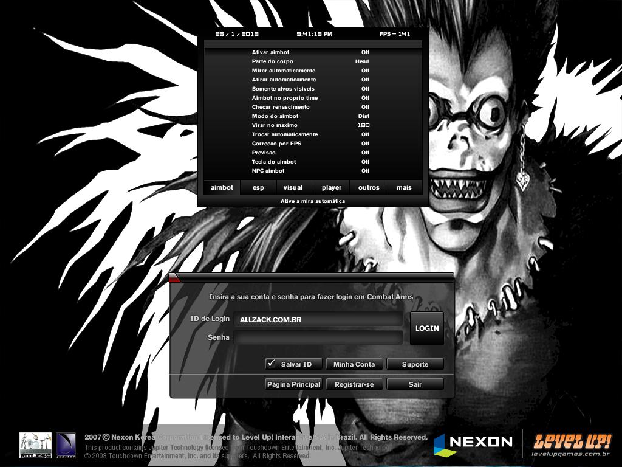
Task: Click the LOGIN button
Action: click(x=427, y=328)
